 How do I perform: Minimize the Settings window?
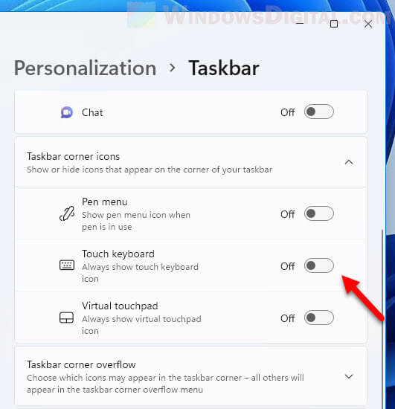coord(300,24)
